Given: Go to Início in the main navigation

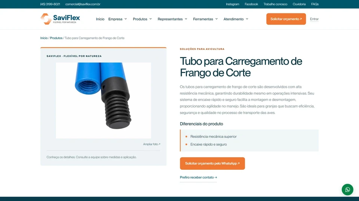Looking at the screenshot, I should pos(100,19).
